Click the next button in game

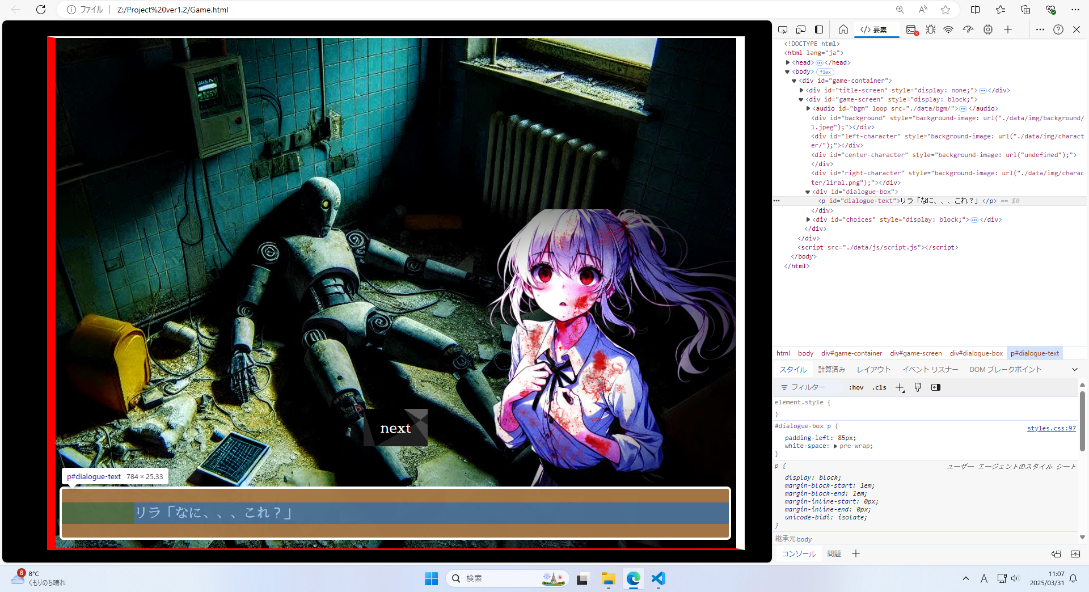pos(395,428)
